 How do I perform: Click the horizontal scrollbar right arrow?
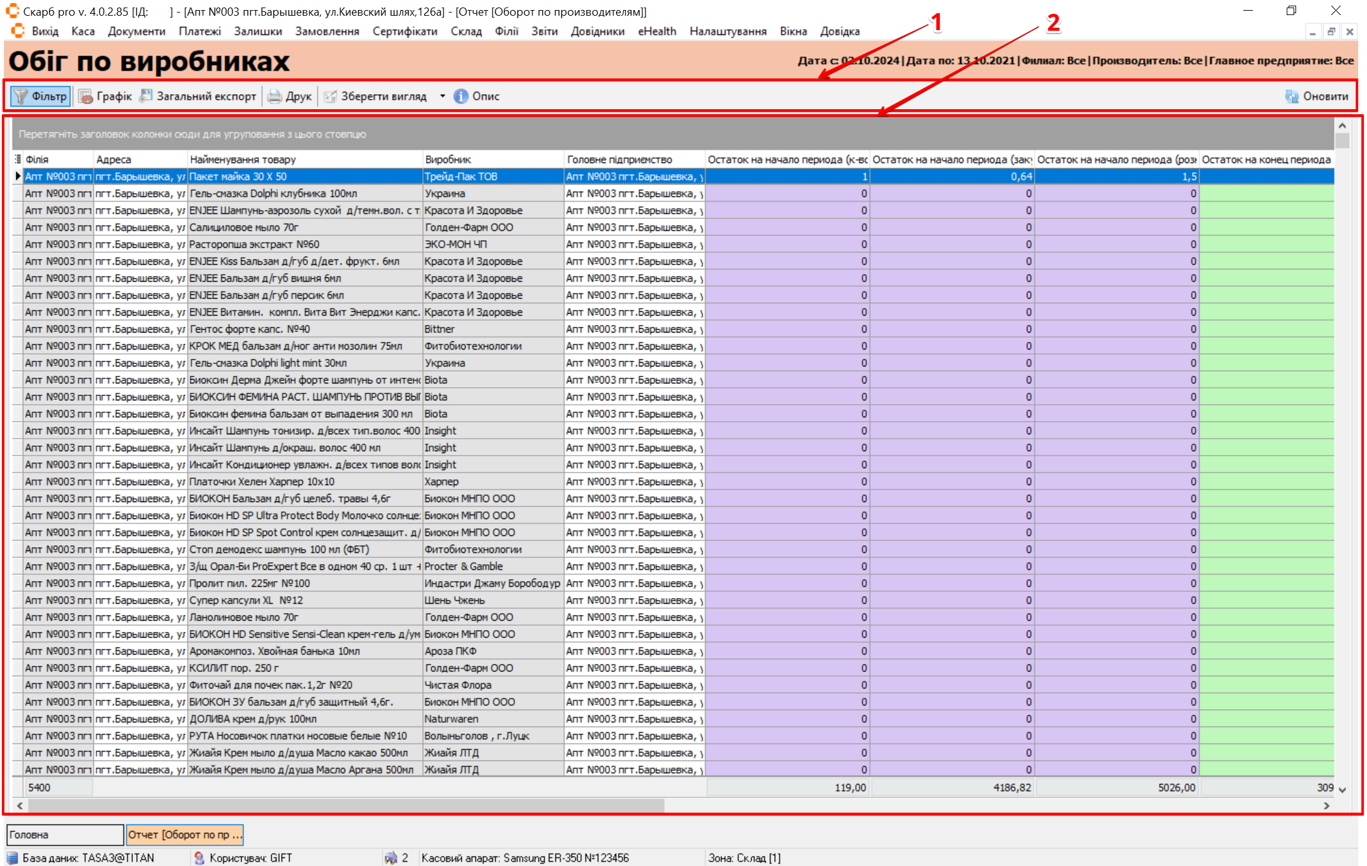[x=1326, y=806]
